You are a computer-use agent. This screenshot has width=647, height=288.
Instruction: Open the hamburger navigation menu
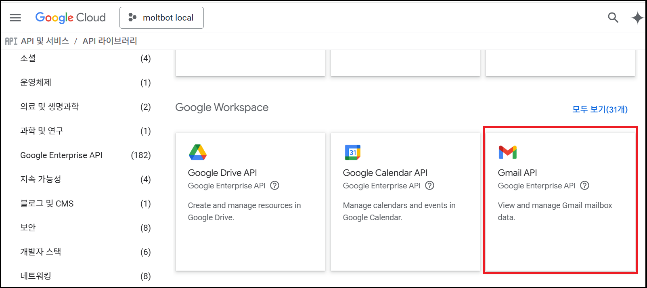point(15,18)
